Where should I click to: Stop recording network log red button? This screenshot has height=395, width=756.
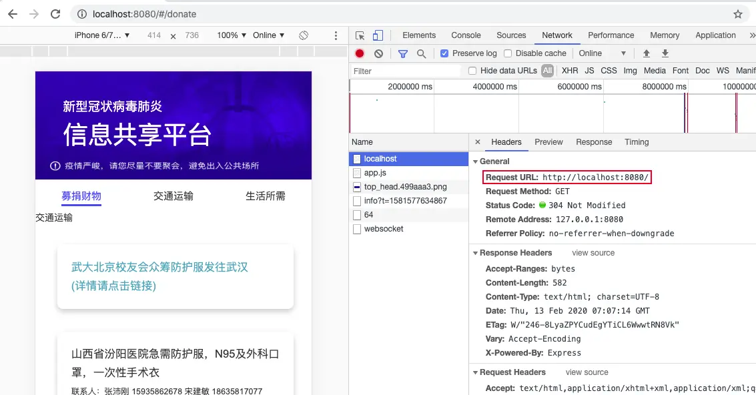(x=360, y=53)
